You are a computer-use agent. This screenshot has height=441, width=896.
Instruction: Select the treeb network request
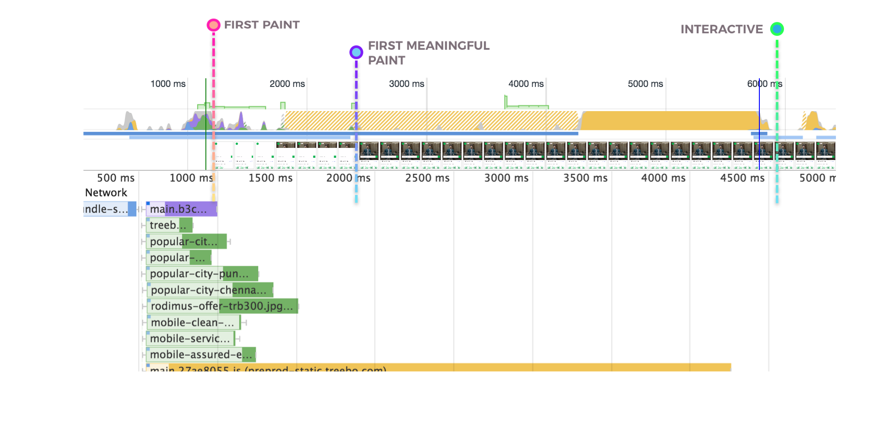[169, 225]
